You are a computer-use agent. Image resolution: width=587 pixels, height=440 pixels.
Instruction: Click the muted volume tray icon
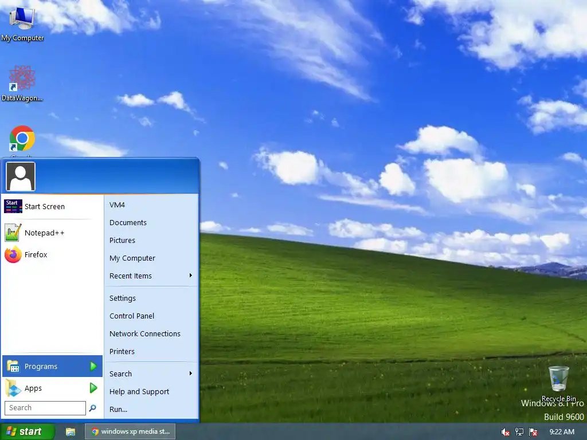(x=505, y=432)
